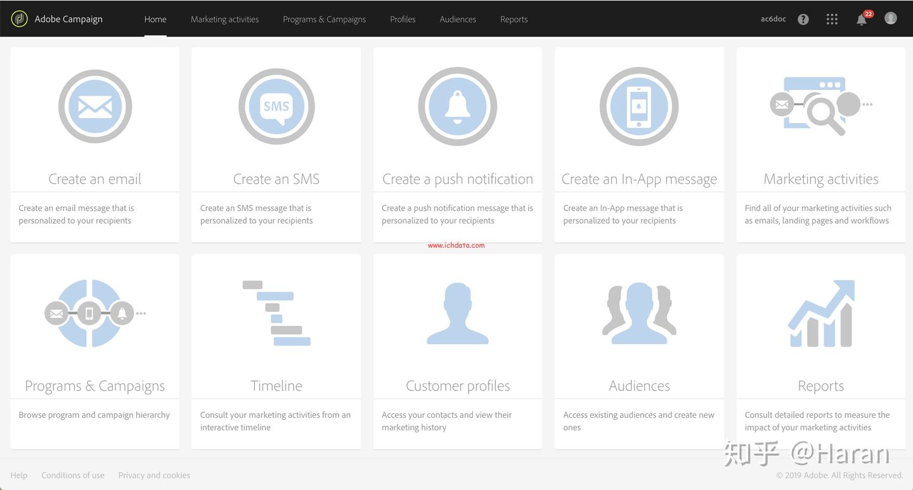Click the Timeline gantt bars icon
Viewport: 913px width, 490px height.
coord(276,313)
